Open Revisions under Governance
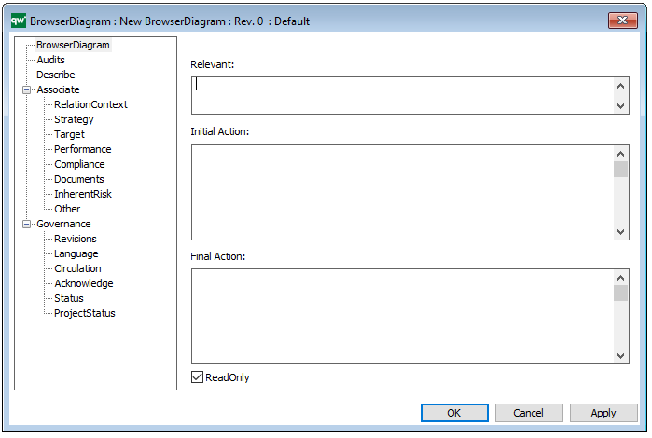This screenshot has height=438, width=652. 76,239
